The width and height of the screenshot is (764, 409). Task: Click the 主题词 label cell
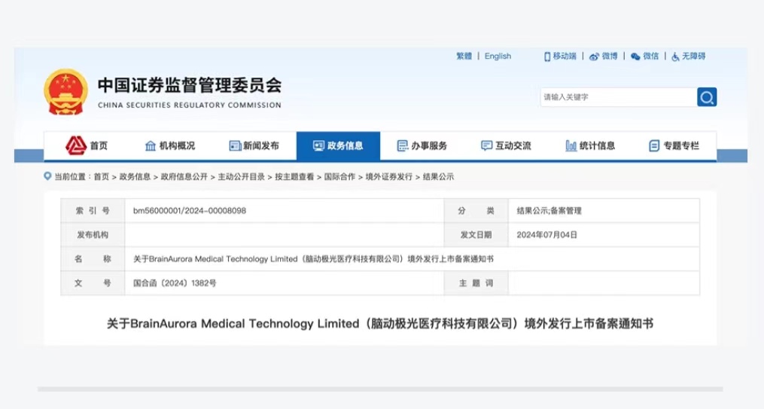[x=476, y=282]
